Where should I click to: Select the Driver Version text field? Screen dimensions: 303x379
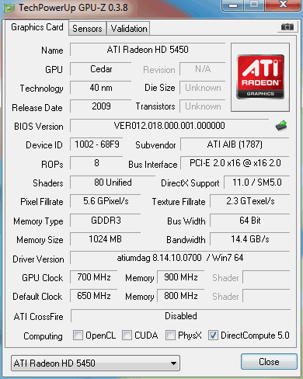pyautogui.click(x=180, y=258)
